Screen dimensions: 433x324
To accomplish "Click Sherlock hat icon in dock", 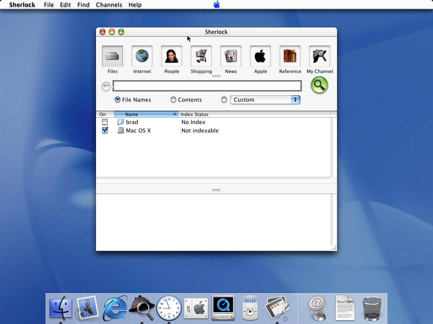I will [142, 308].
